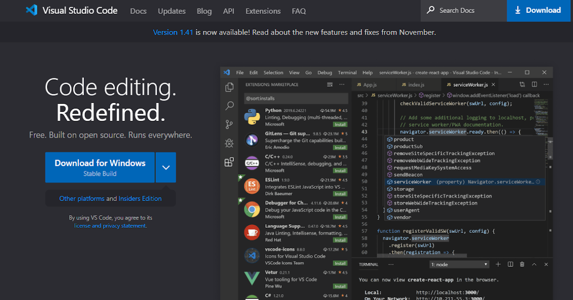Click the Vetur extension icon

tap(252, 279)
